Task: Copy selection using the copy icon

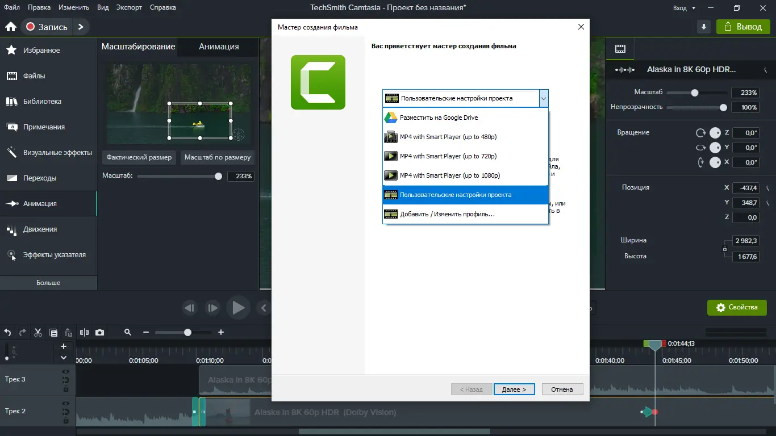Action: pos(53,333)
